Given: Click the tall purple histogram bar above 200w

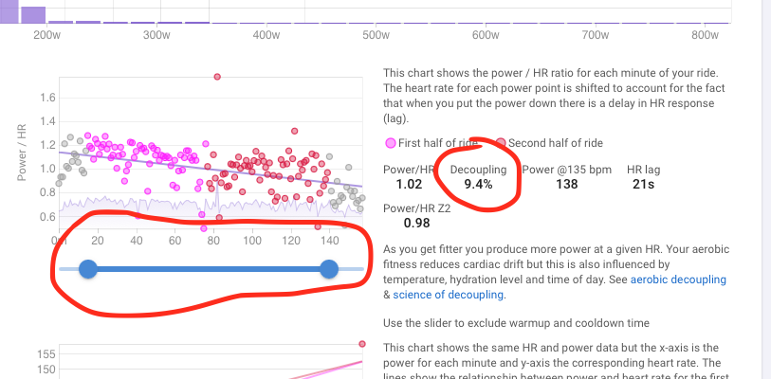Looking at the screenshot, I should click(x=32, y=13).
